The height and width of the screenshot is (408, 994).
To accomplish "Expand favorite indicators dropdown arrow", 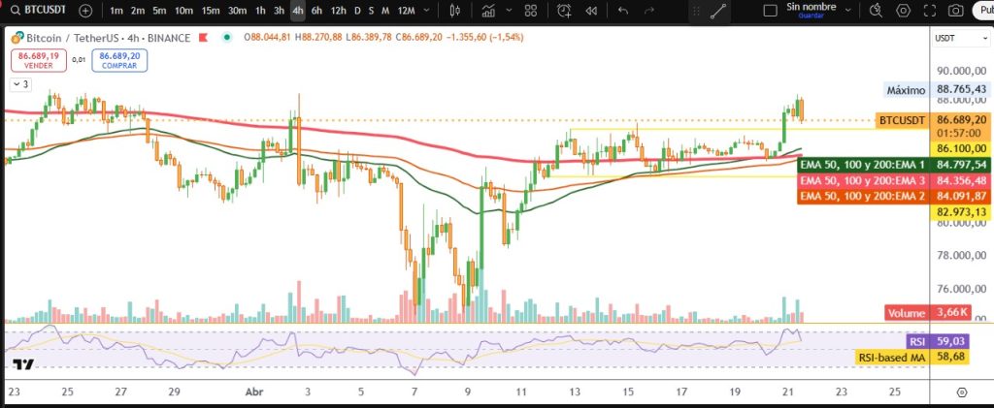I will click(x=507, y=11).
